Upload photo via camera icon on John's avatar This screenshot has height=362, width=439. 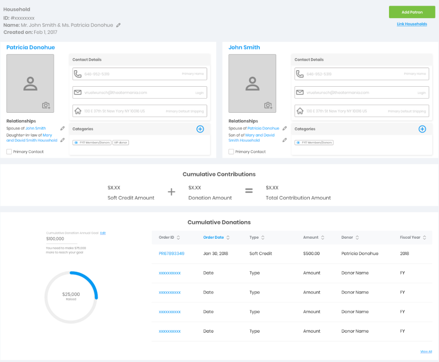click(268, 105)
